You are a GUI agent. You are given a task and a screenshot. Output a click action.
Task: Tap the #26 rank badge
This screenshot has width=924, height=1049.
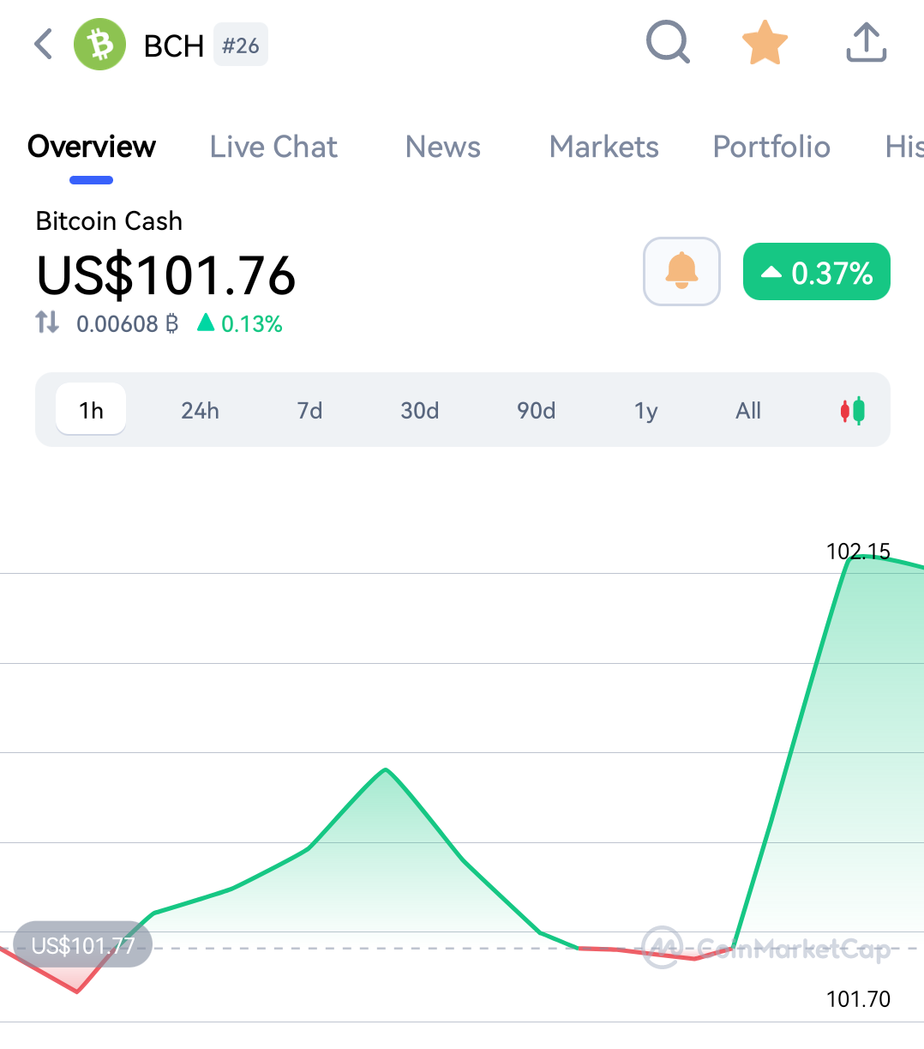241,45
